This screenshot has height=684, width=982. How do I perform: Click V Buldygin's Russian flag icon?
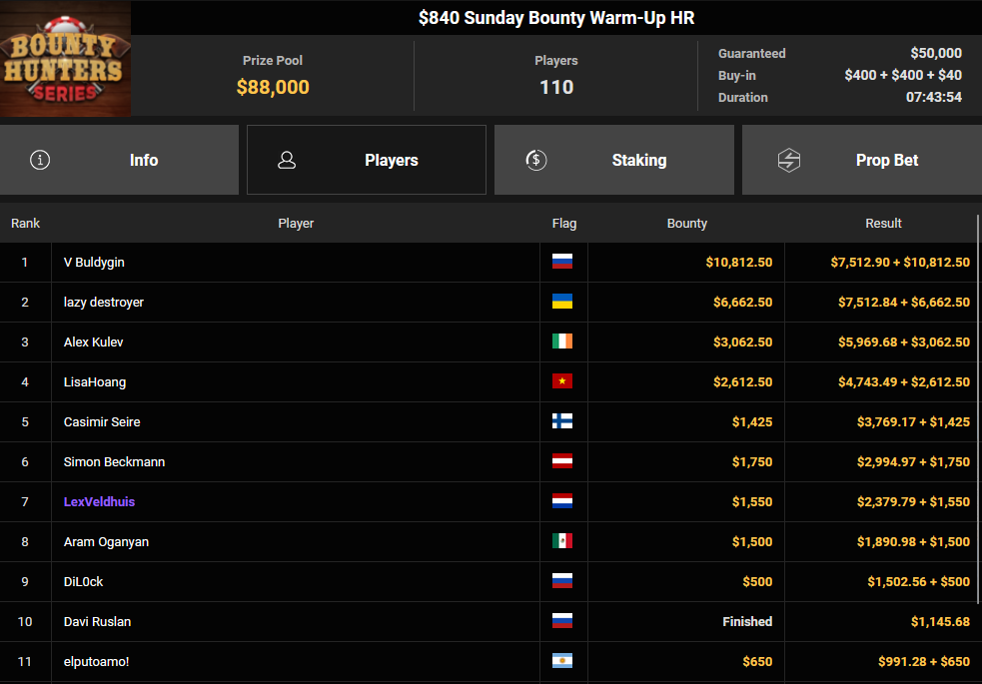pyautogui.click(x=562, y=262)
